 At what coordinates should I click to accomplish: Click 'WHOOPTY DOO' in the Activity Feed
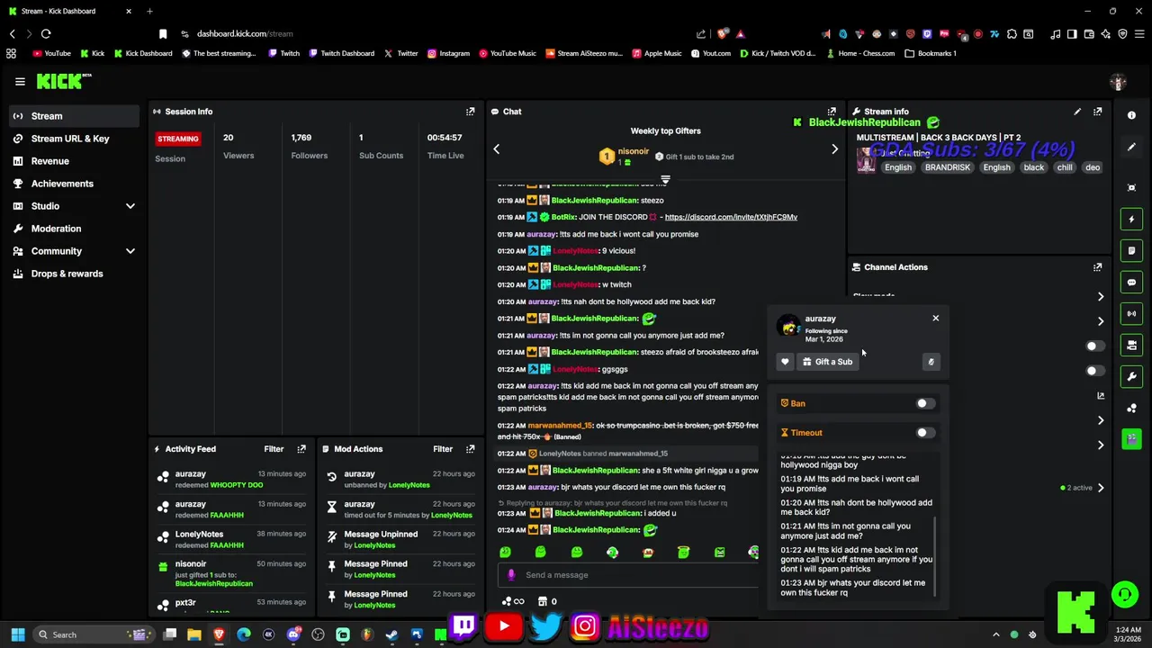(237, 485)
